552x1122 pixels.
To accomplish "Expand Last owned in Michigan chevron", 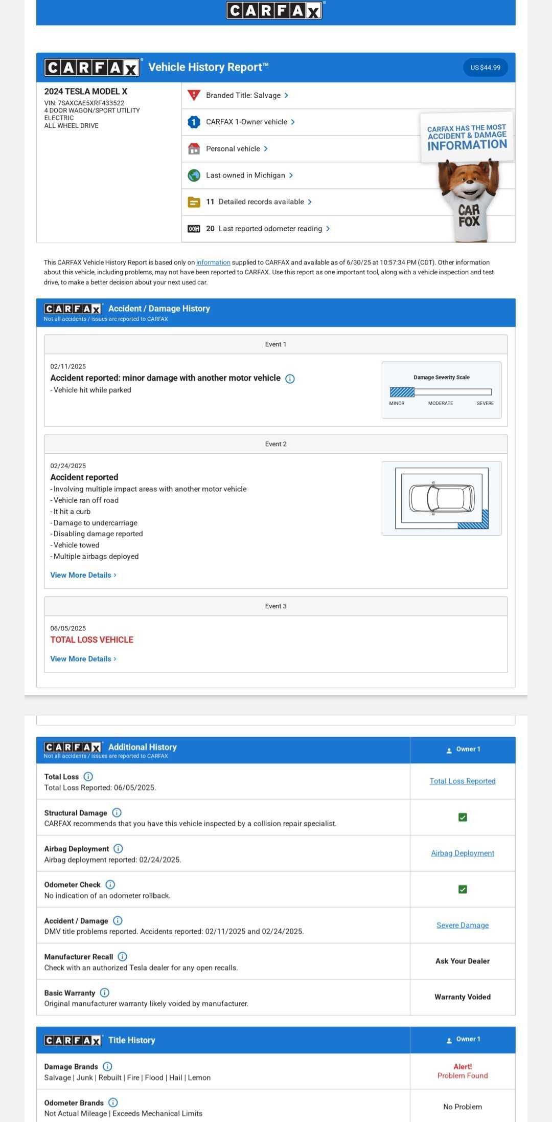I will tap(291, 175).
